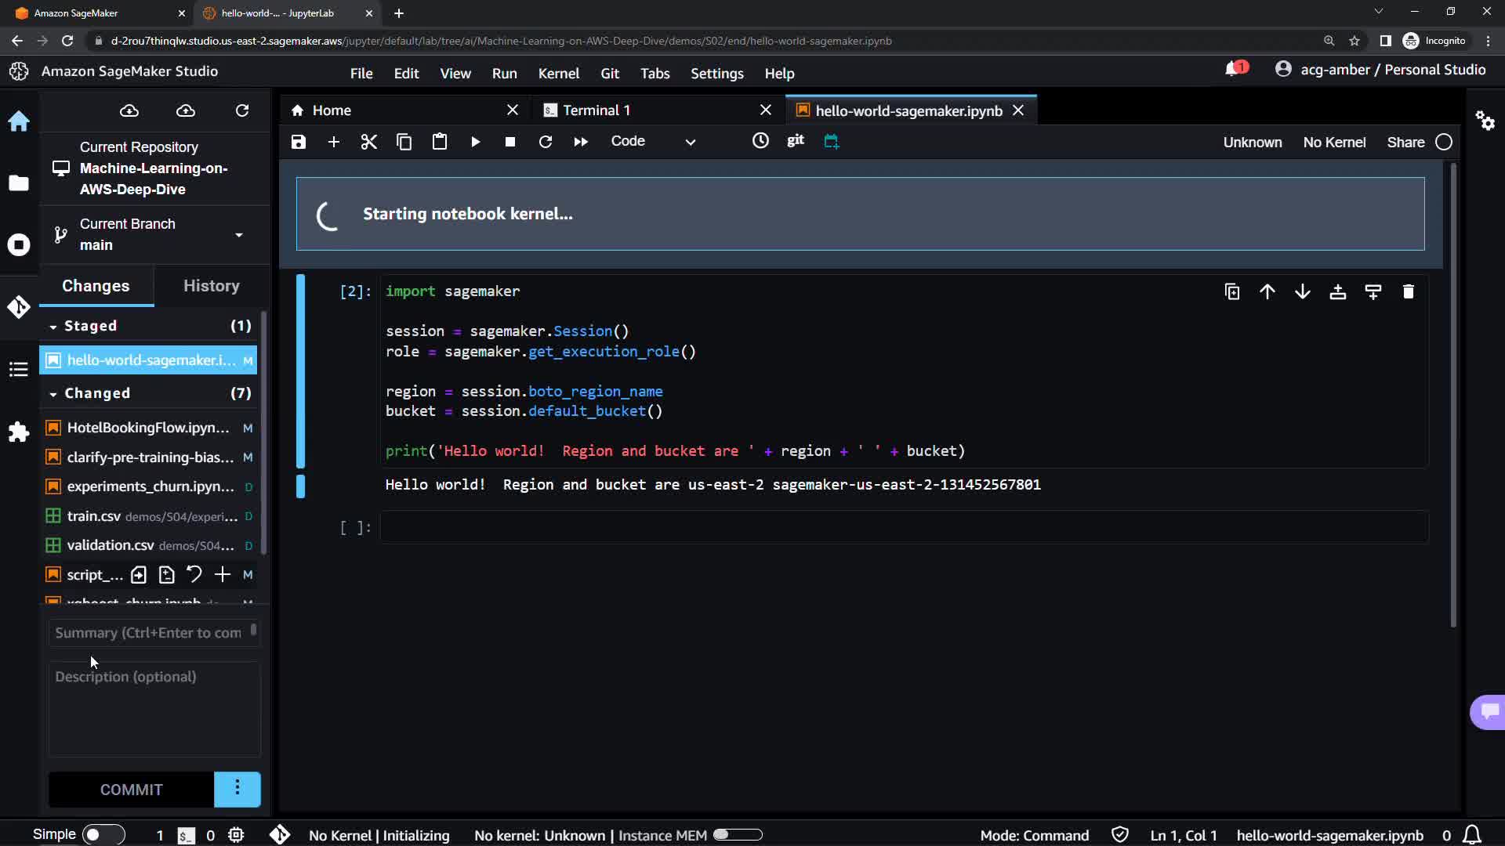This screenshot has width=1505, height=846.
Task: Collapse the Staged files section
Action: 53,327
